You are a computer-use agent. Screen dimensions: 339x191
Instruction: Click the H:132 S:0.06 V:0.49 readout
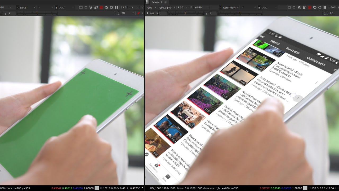pyautogui.click(x=113, y=188)
